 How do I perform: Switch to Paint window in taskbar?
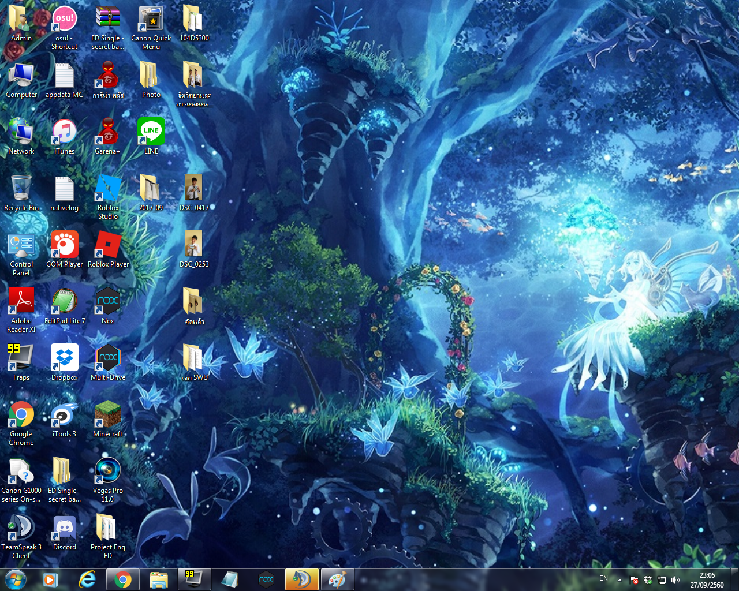click(337, 579)
